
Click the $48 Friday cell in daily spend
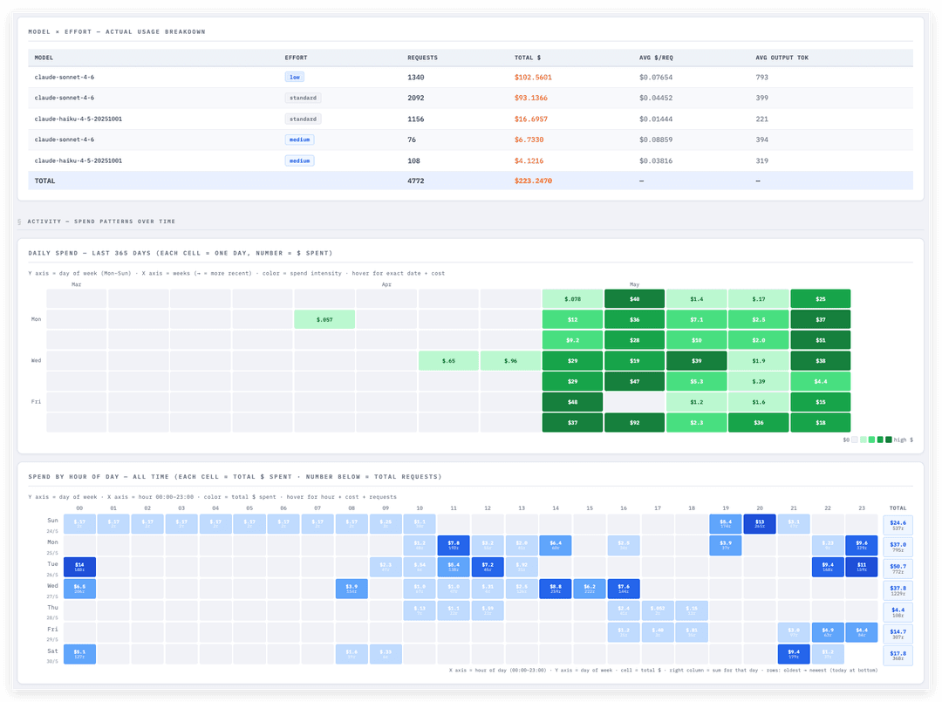point(572,402)
